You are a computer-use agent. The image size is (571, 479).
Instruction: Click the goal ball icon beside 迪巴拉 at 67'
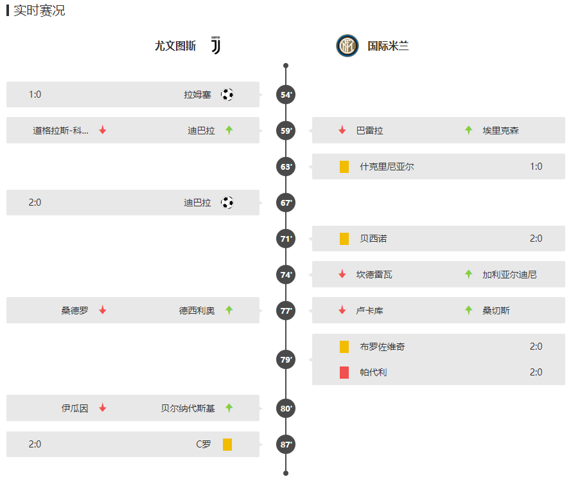pos(227,203)
